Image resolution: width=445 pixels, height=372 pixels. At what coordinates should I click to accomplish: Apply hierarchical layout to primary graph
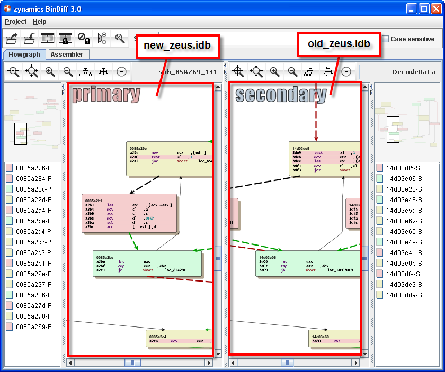coord(85,72)
